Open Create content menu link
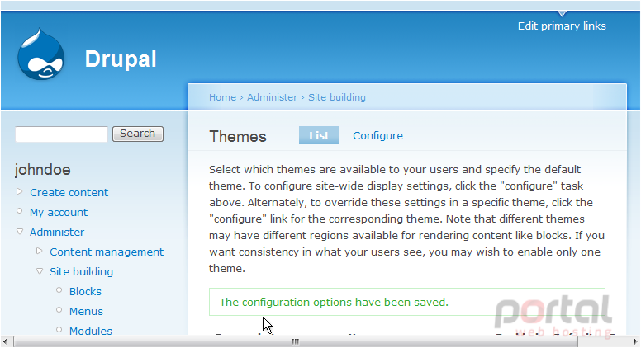 [x=69, y=193]
